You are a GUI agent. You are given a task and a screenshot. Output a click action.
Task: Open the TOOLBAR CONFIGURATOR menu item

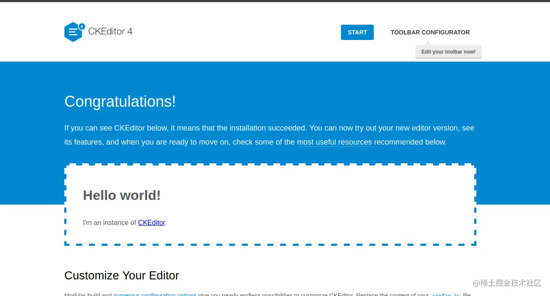pyautogui.click(x=430, y=32)
